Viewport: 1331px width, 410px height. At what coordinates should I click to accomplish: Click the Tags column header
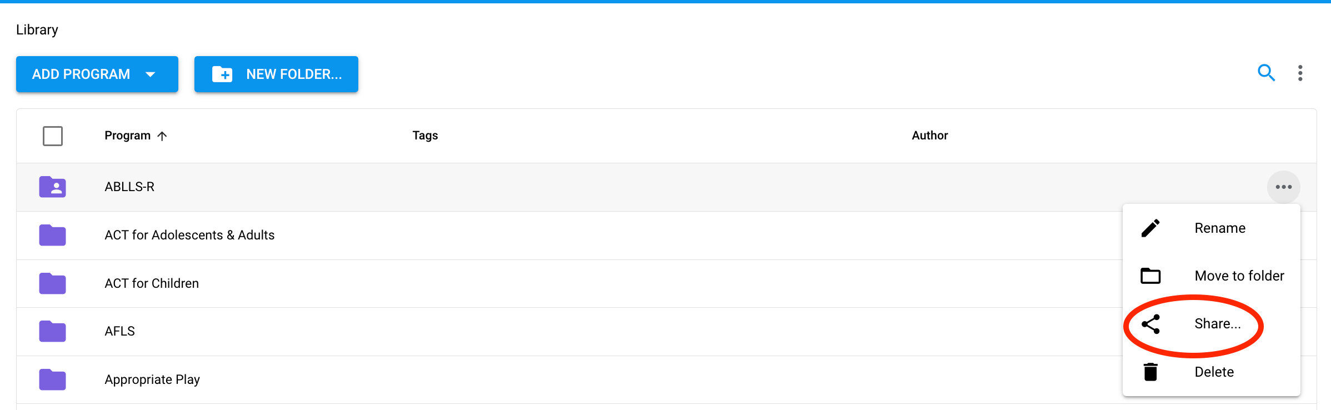point(425,136)
